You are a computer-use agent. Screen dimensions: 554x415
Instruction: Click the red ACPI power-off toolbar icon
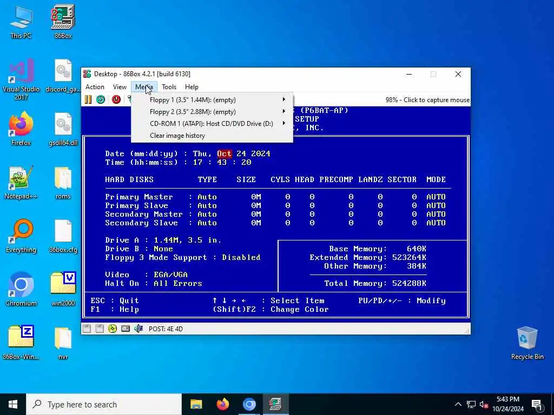[116, 99]
